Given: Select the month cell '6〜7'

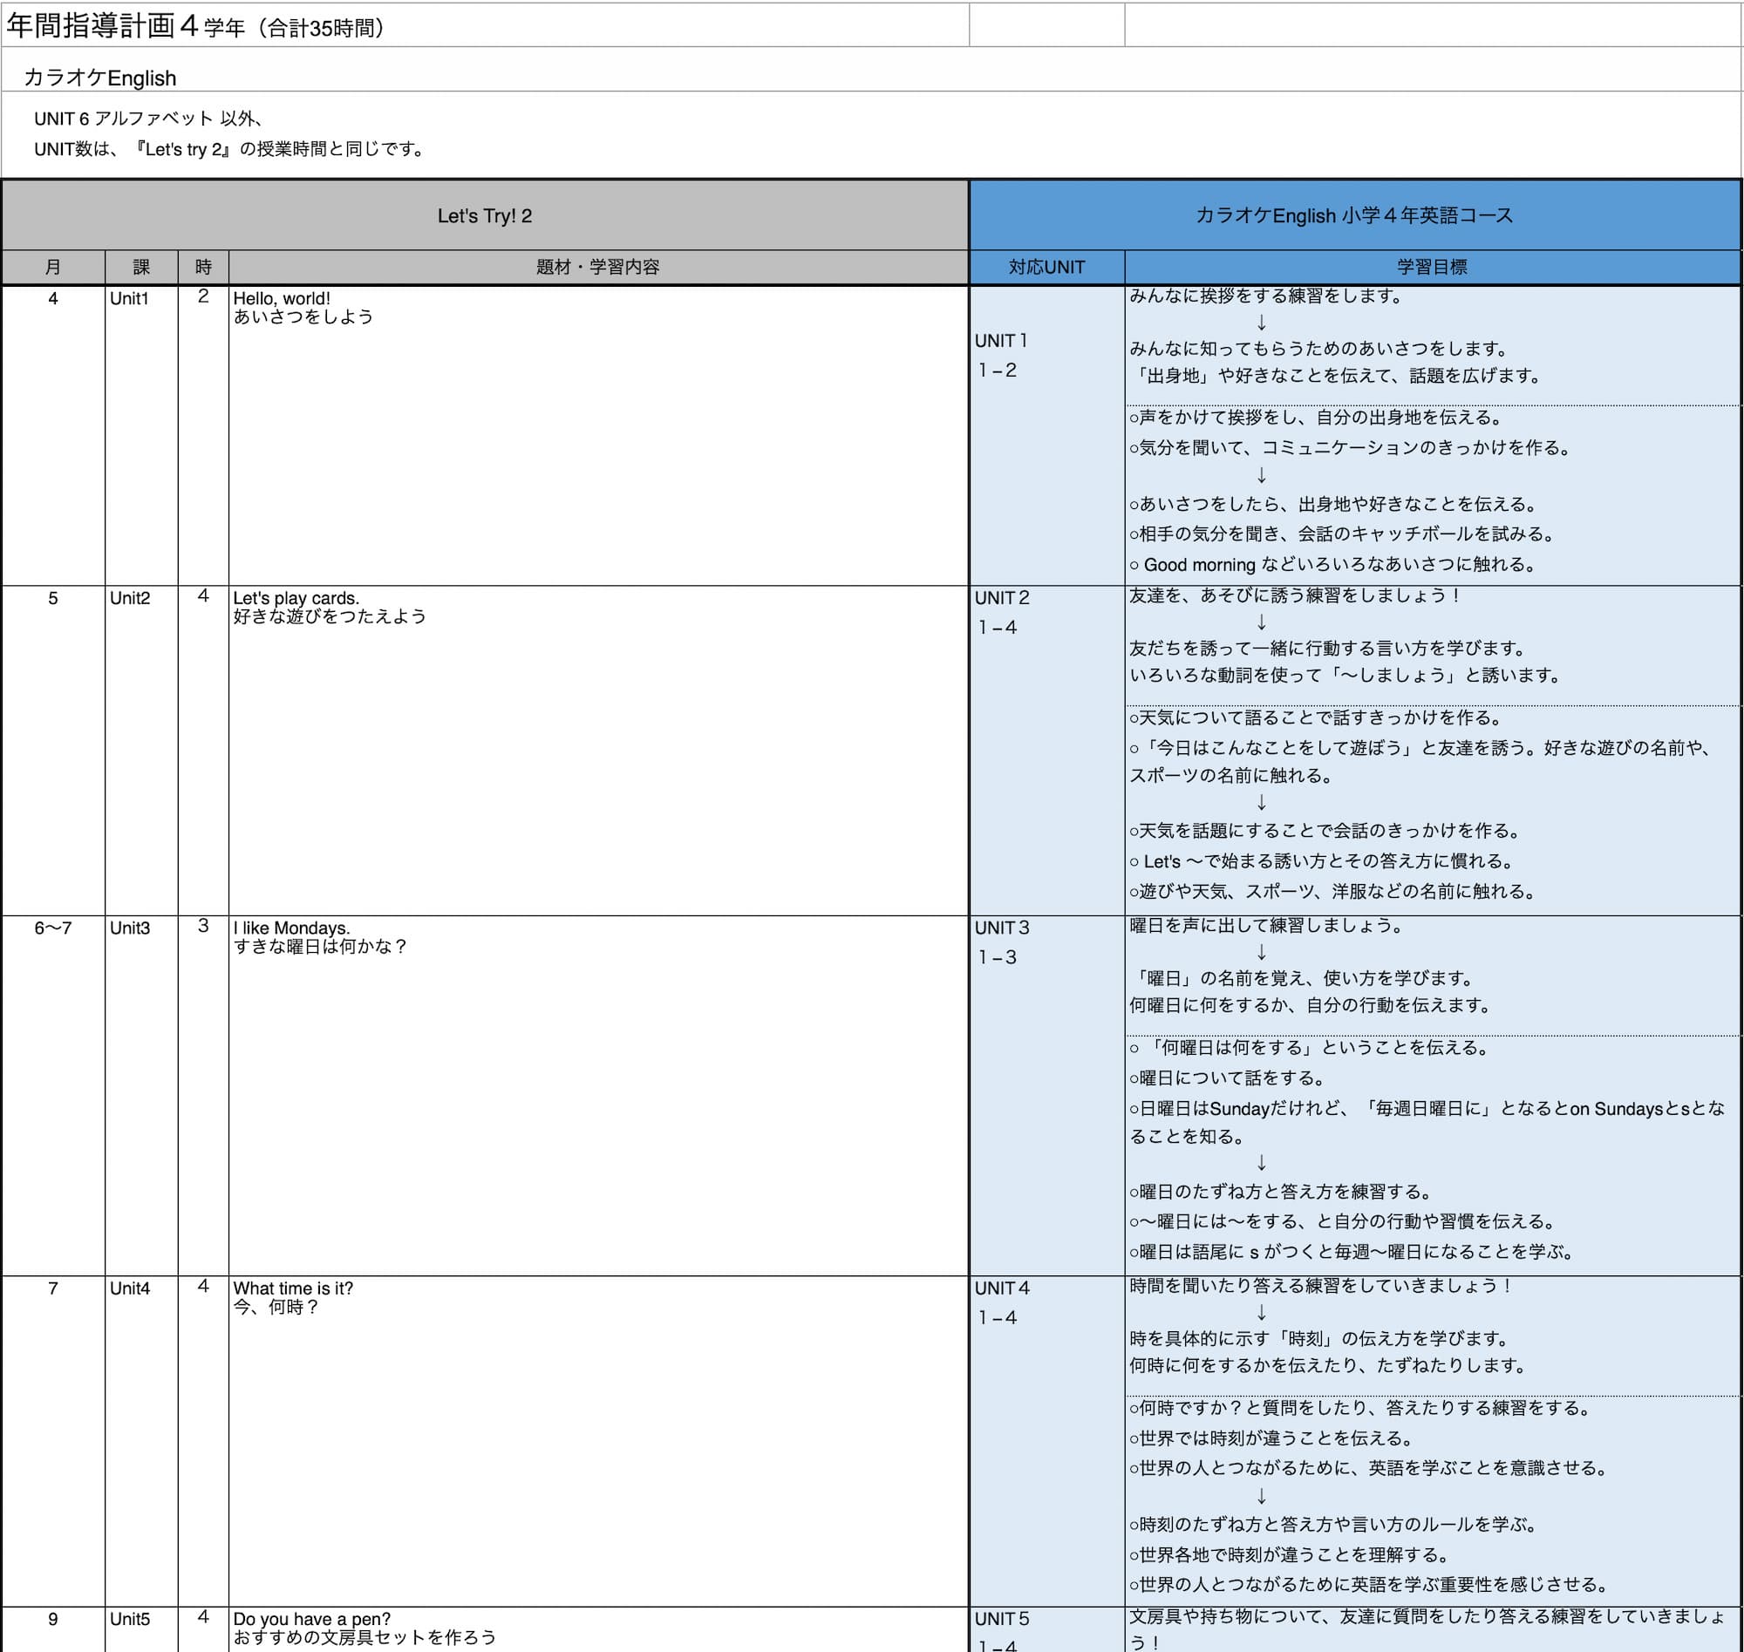Looking at the screenshot, I should coord(54,1097).
